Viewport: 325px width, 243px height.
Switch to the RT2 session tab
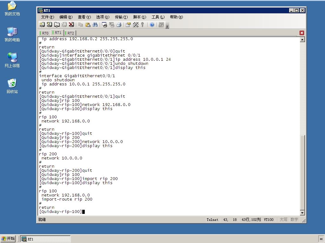point(70,33)
